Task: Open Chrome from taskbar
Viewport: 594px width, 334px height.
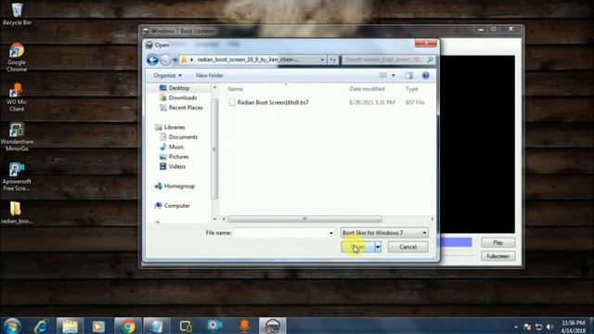Action: [128, 326]
